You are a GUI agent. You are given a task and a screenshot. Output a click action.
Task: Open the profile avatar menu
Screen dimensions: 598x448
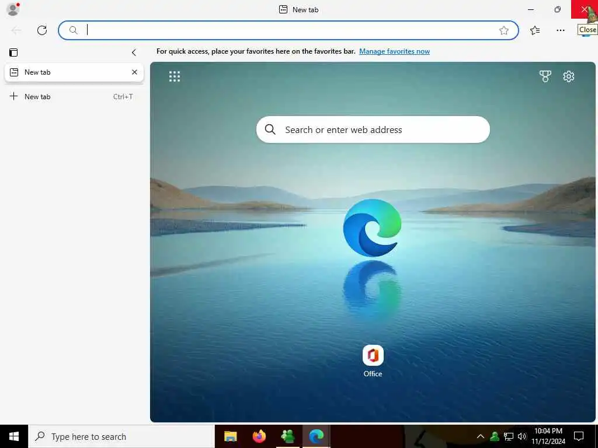tap(13, 9)
